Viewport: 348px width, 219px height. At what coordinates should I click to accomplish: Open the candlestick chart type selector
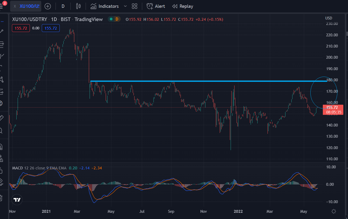78,6
